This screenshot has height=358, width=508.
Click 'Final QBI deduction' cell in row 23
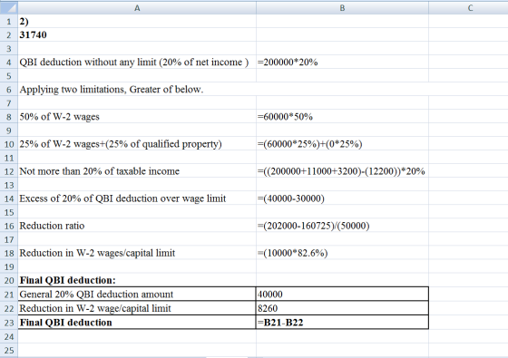pos(137,323)
